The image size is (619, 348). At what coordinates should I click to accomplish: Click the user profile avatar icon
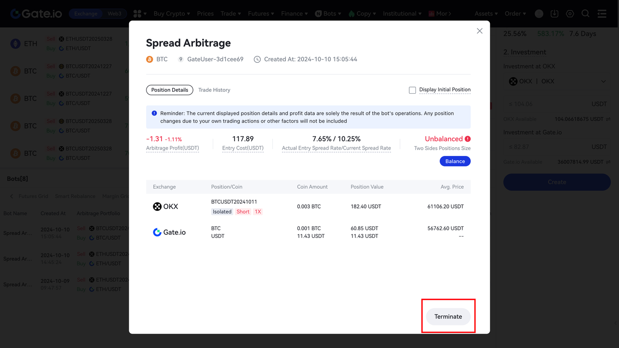(x=539, y=14)
